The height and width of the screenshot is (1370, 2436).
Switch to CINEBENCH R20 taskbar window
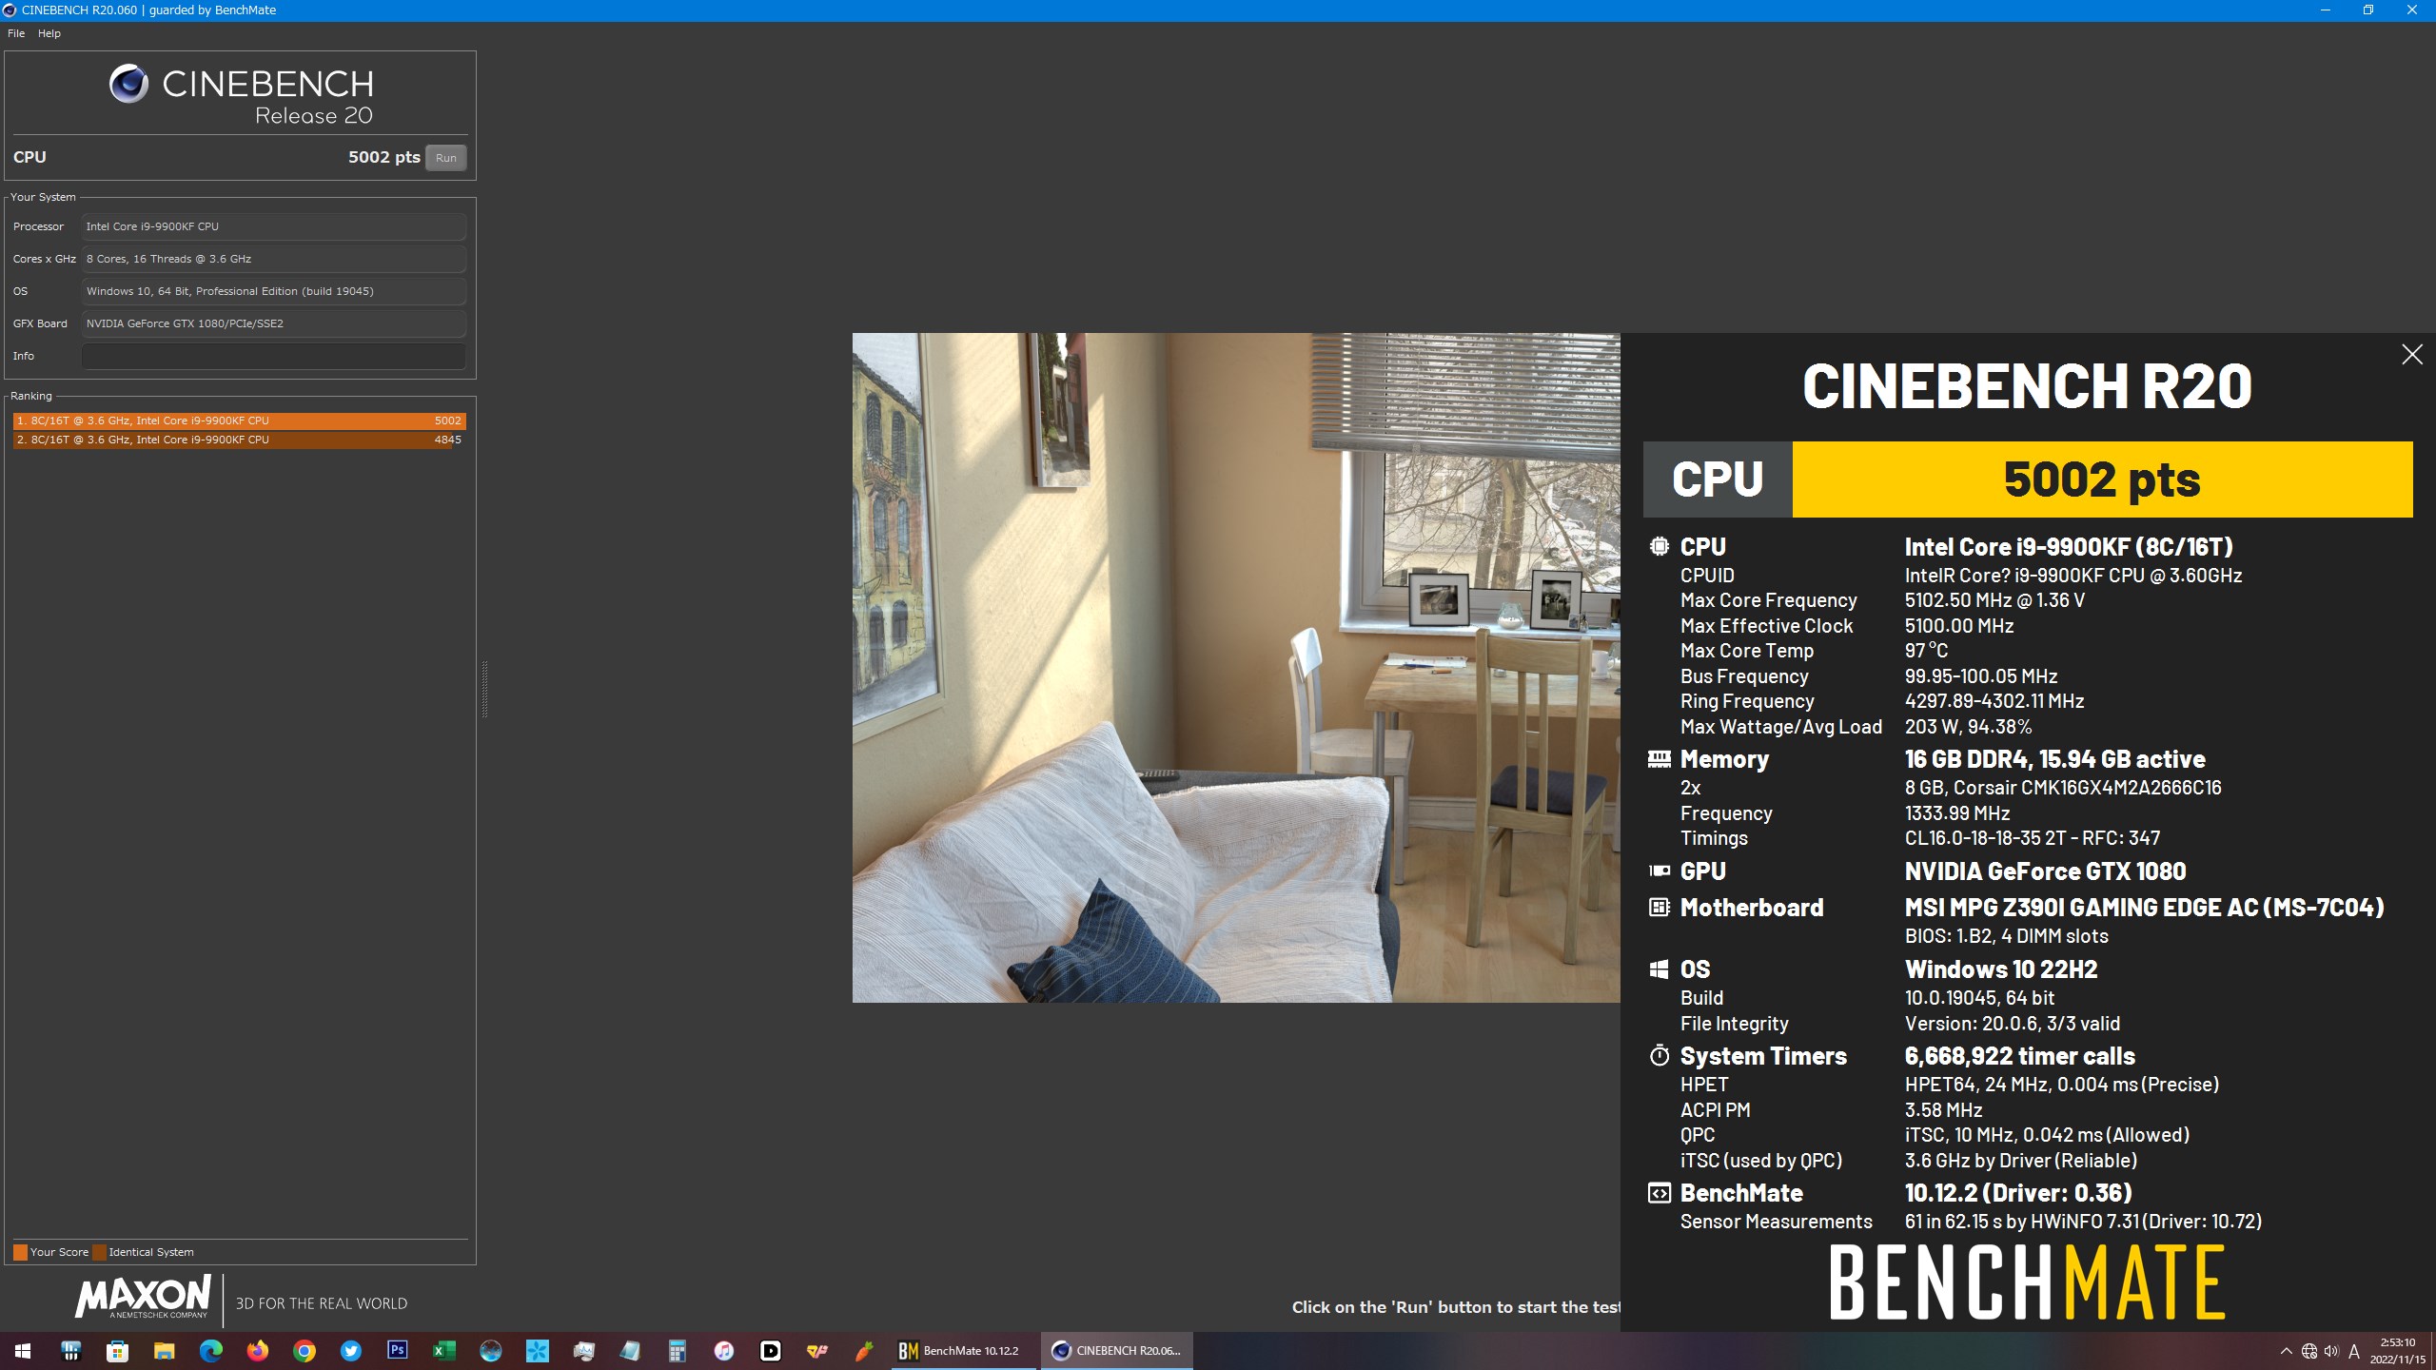click(1117, 1351)
